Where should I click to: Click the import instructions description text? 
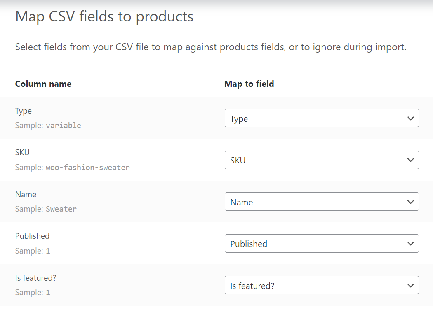coord(211,47)
